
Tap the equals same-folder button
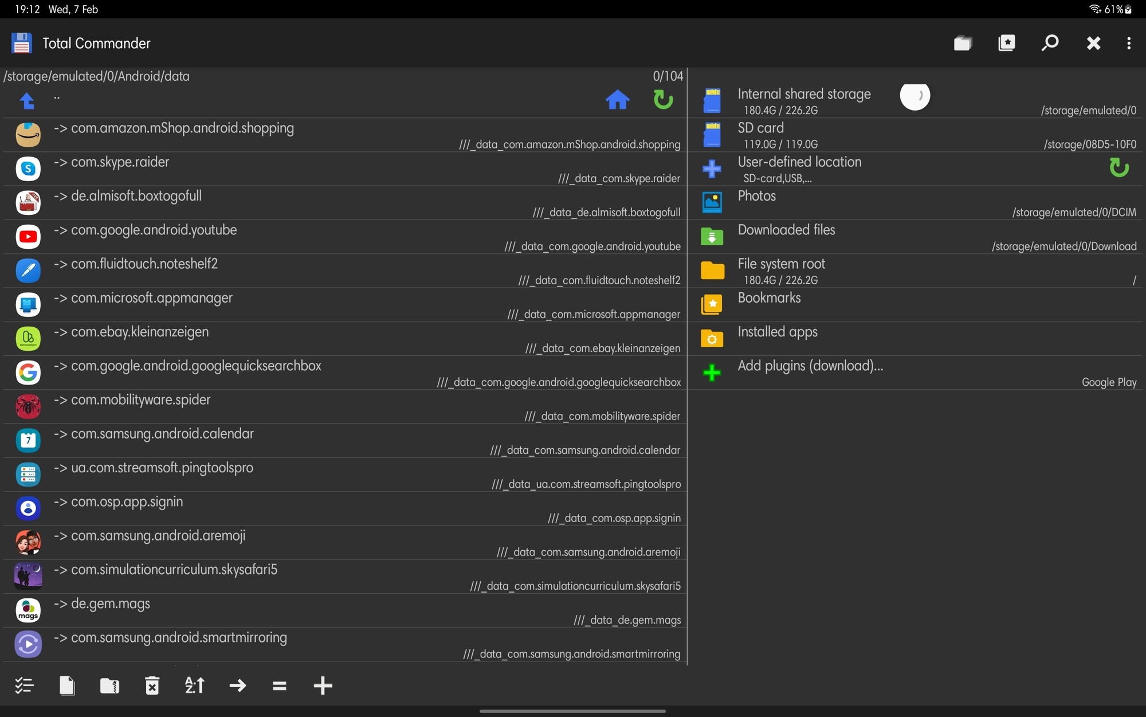tap(280, 685)
